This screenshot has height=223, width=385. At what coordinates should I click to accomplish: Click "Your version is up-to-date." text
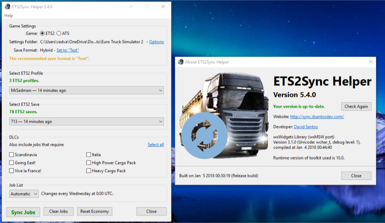299,106
